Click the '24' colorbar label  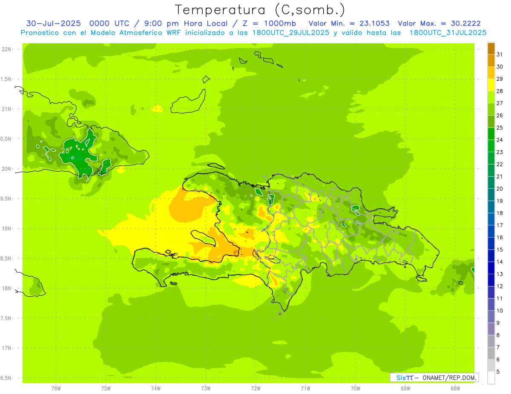click(x=500, y=140)
